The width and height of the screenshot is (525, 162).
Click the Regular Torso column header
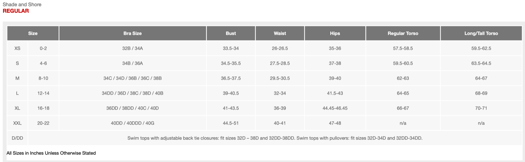pos(403,33)
